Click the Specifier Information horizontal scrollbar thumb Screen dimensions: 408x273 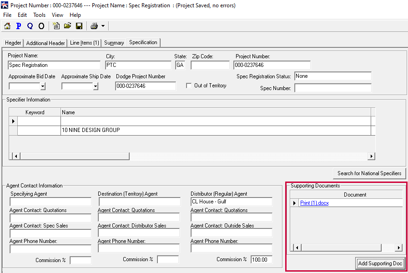click(75, 156)
